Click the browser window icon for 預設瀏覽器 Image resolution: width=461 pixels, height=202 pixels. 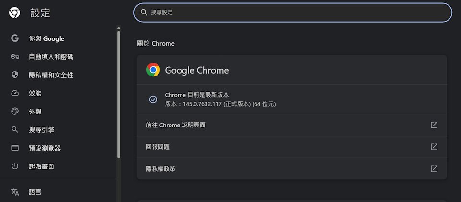tap(15, 148)
